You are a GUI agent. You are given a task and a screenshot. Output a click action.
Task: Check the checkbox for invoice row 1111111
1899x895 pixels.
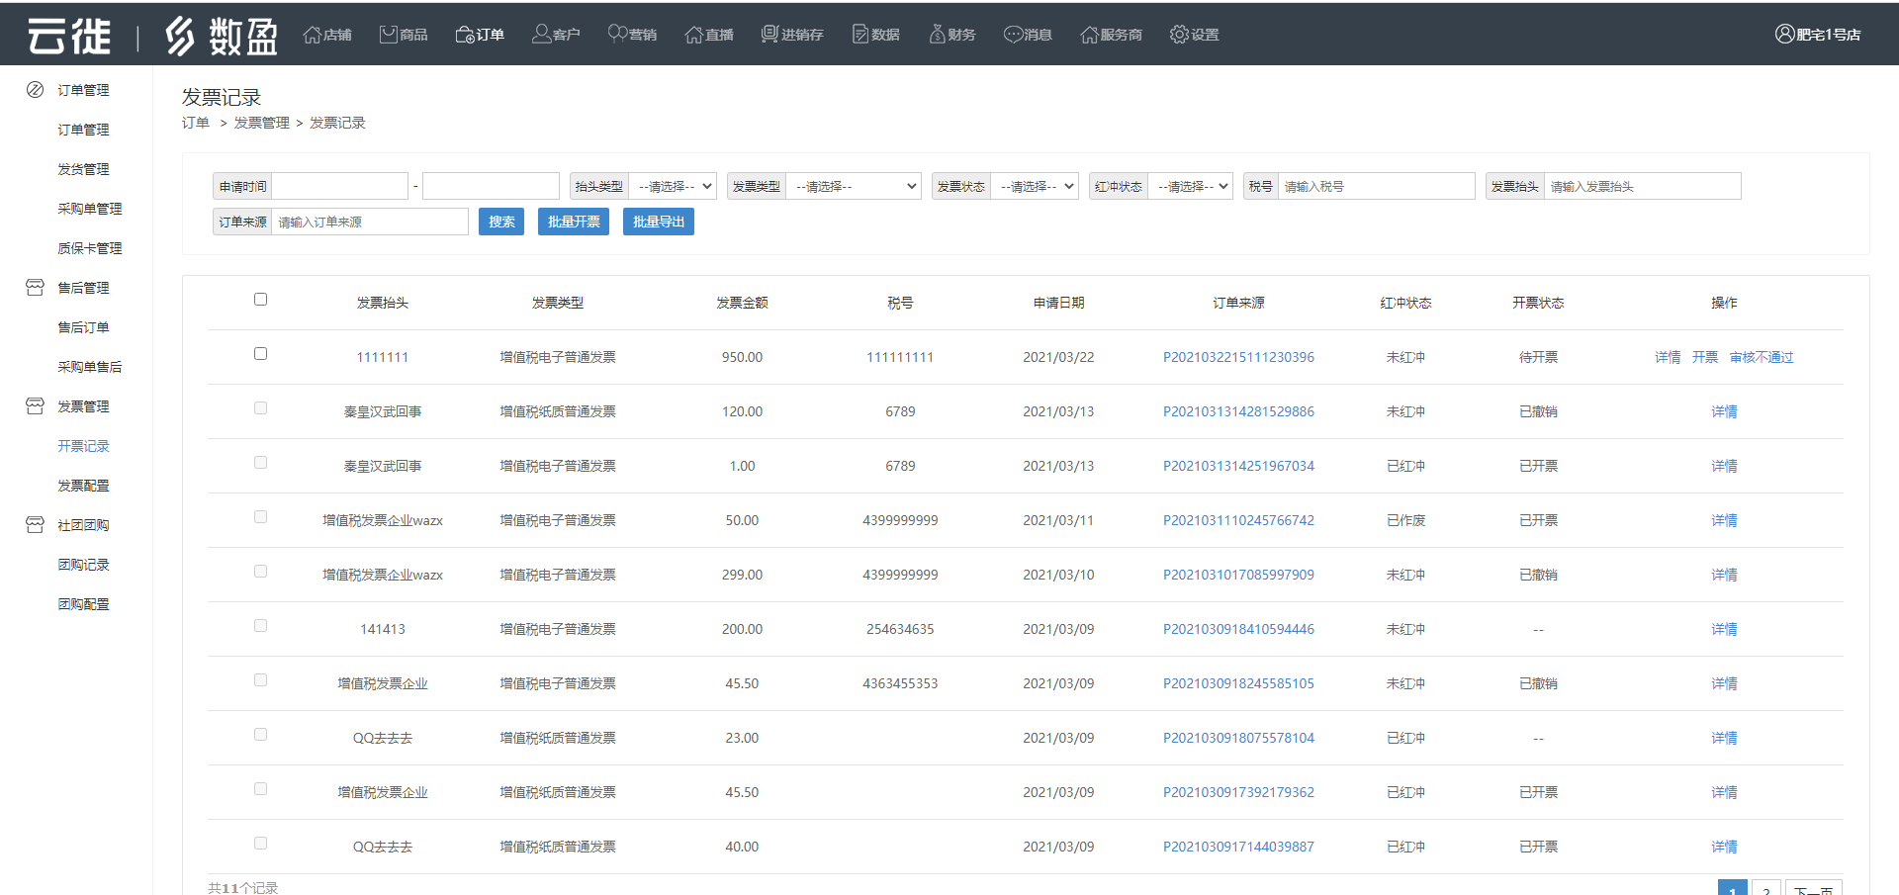coord(261,354)
